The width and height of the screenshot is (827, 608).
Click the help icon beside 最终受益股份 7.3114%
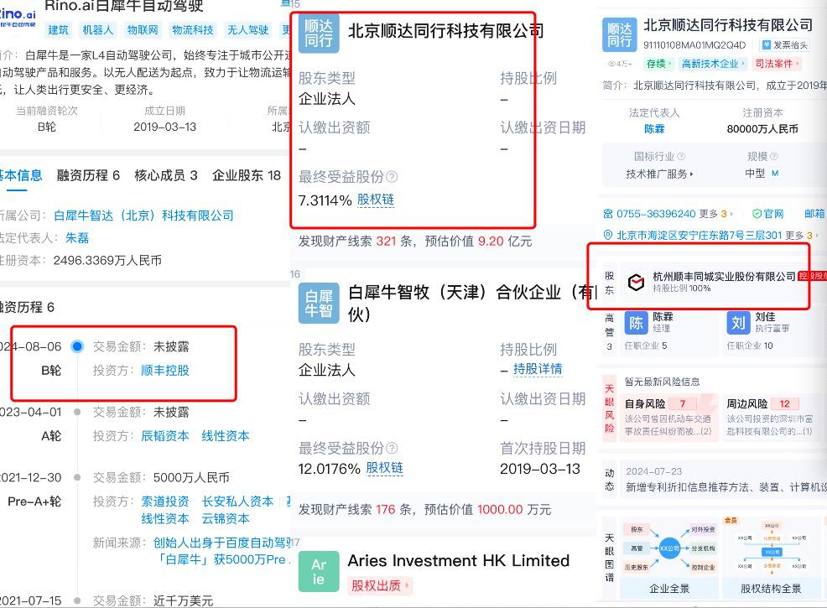[392, 177]
